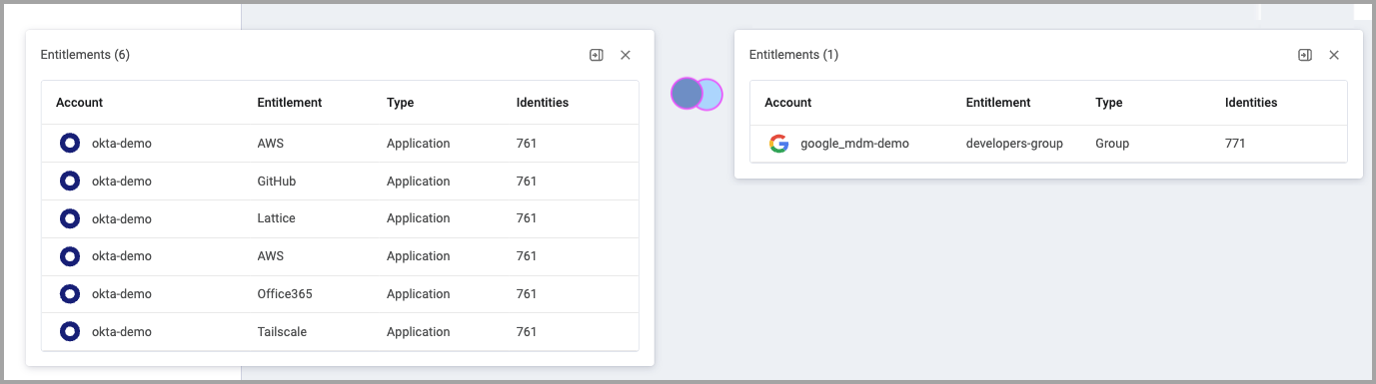Click the Okta icon in the Lattice row
Screen dimensions: 1376x384
pyautogui.click(x=69, y=218)
